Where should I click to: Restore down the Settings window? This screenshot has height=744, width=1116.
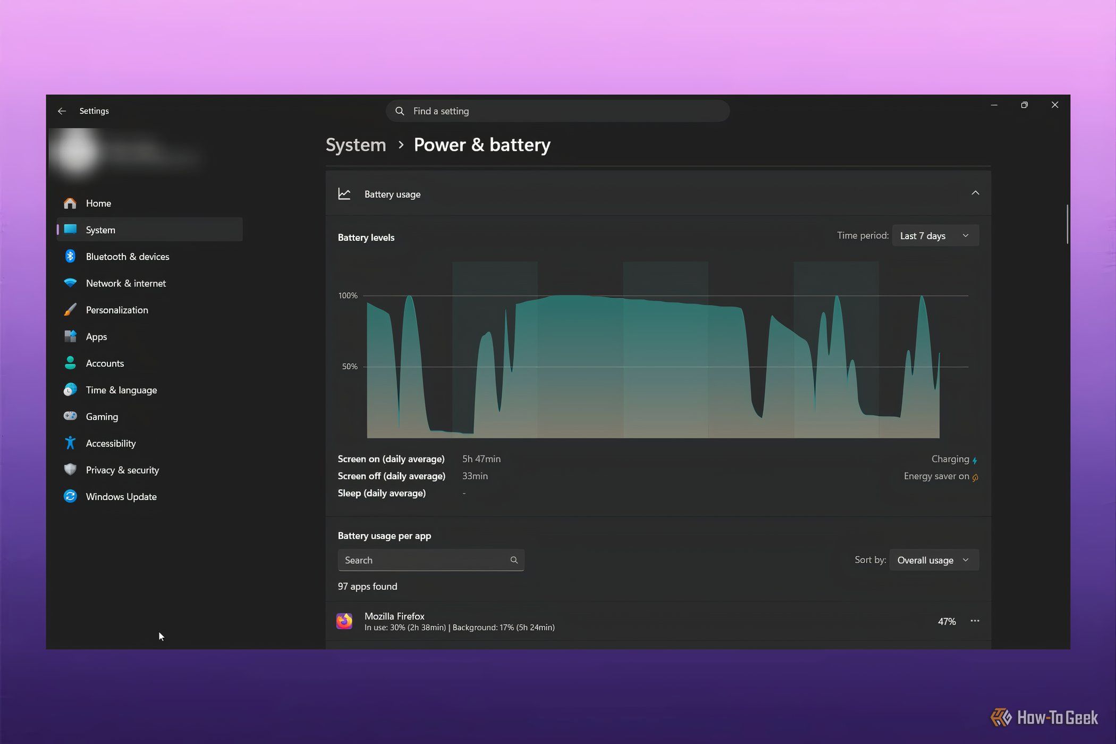click(x=1024, y=105)
